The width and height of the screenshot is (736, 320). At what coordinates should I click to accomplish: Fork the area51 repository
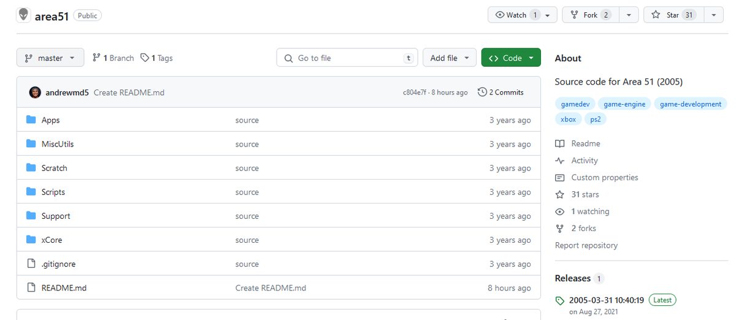(x=591, y=15)
